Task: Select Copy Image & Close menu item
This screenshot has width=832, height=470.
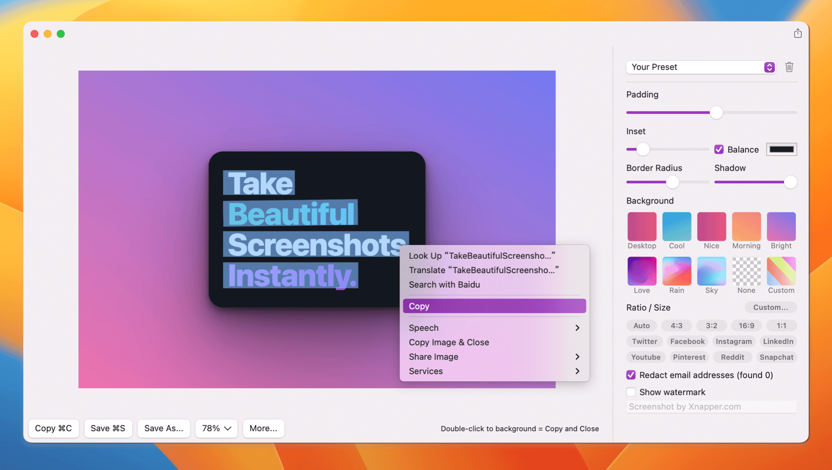Action: 449,342
